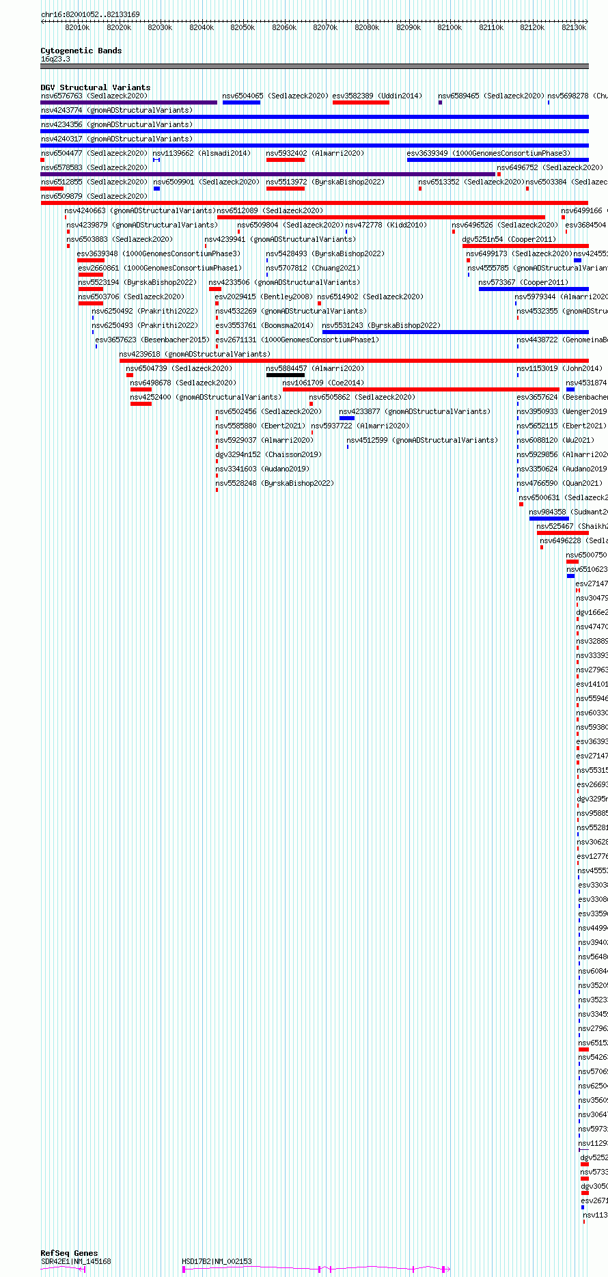Click the 16q23.3 band label
Screen dimensions: 608x1277
(55, 59)
